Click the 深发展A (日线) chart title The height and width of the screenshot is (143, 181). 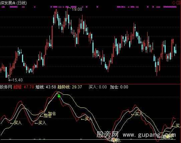[14, 3]
